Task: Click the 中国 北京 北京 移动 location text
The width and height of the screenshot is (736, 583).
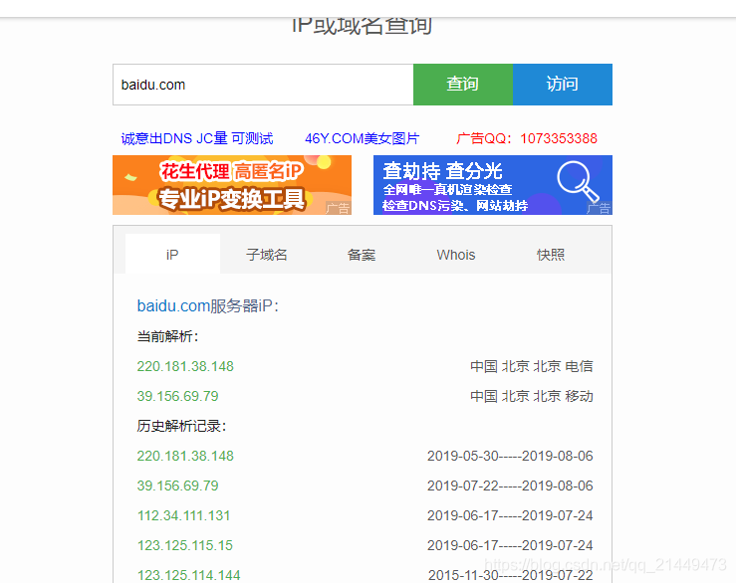Action: (x=532, y=396)
